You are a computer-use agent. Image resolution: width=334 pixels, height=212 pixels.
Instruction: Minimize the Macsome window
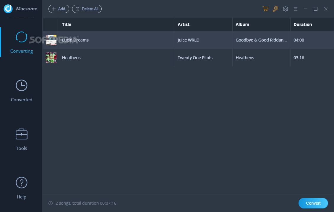coord(305,9)
